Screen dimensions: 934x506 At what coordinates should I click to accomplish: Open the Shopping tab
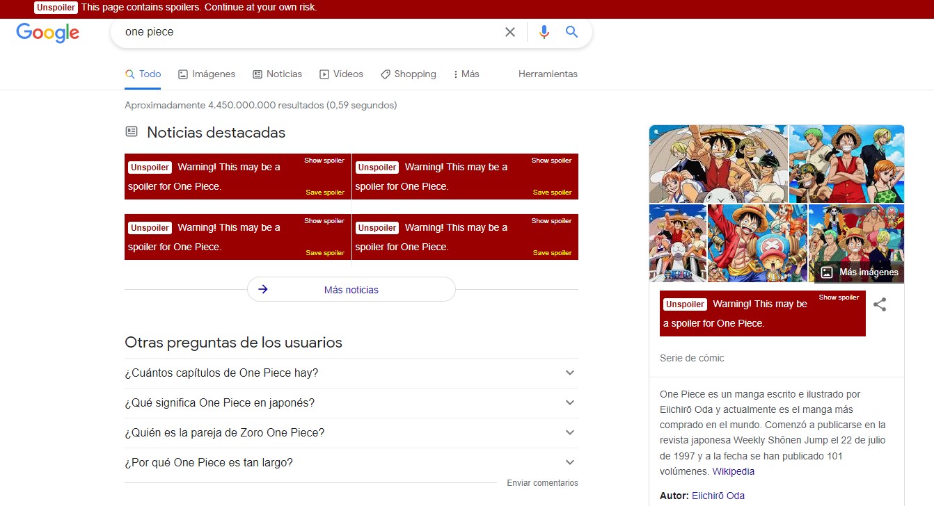pyautogui.click(x=408, y=74)
